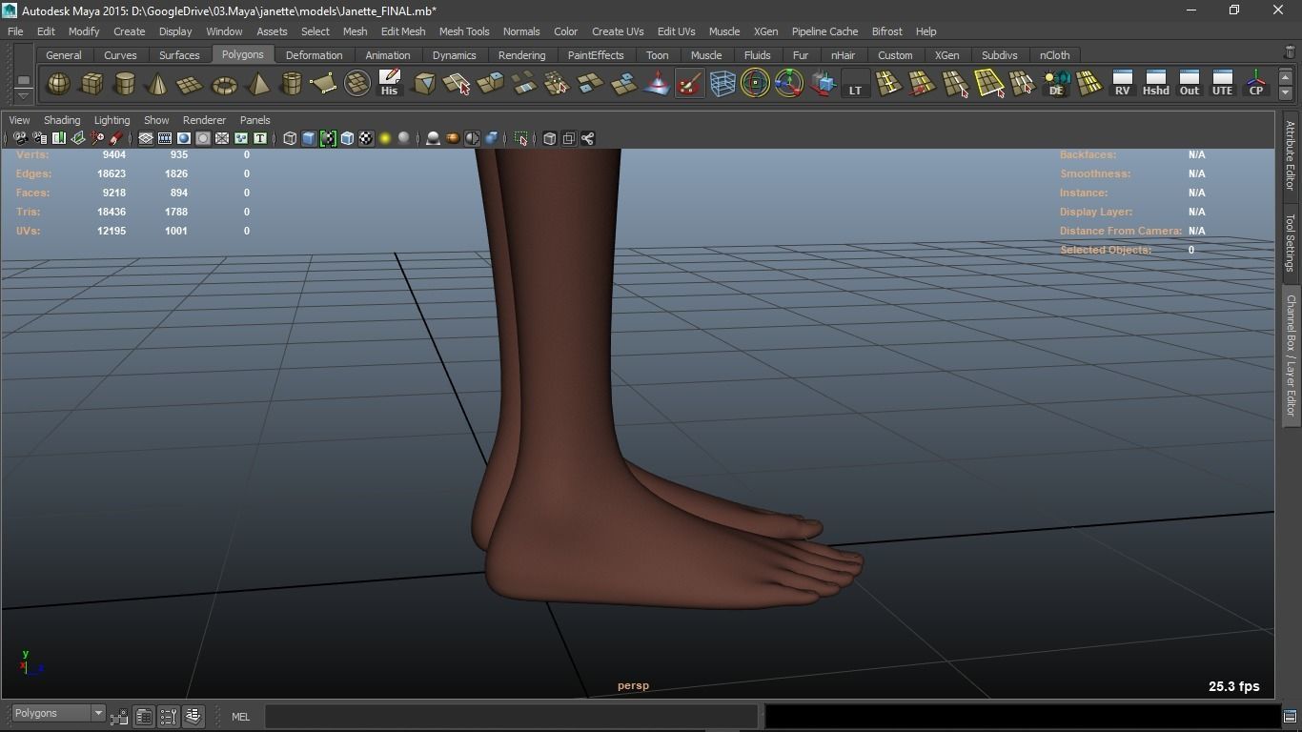This screenshot has height=732, width=1302.
Task: Create a polygon cylinder from shelf
Action: point(125,84)
